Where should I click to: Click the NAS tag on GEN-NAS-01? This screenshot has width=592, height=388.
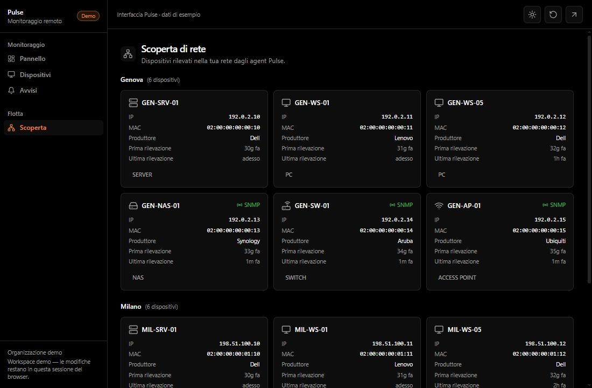[138, 278]
